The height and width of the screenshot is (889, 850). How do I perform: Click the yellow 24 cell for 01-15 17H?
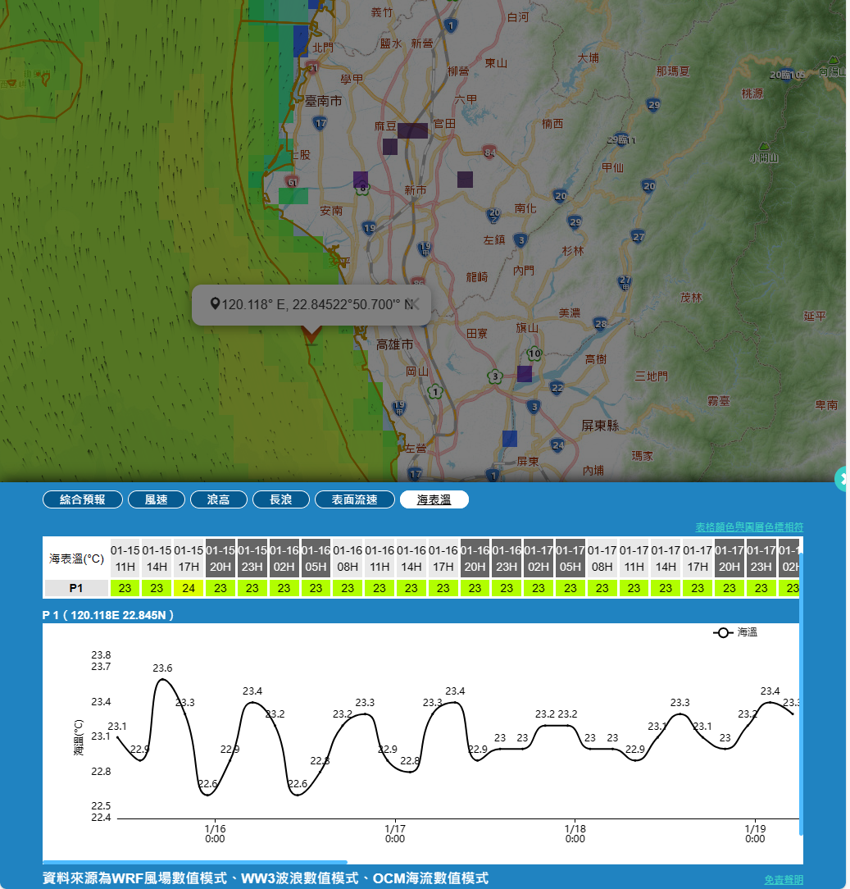[189, 588]
